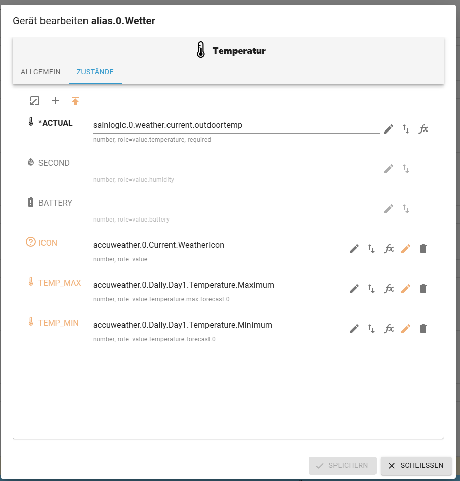Click the ACTUAL state ID input field
Image resolution: width=460 pixels, height=481 pixels.
[236, 125]
